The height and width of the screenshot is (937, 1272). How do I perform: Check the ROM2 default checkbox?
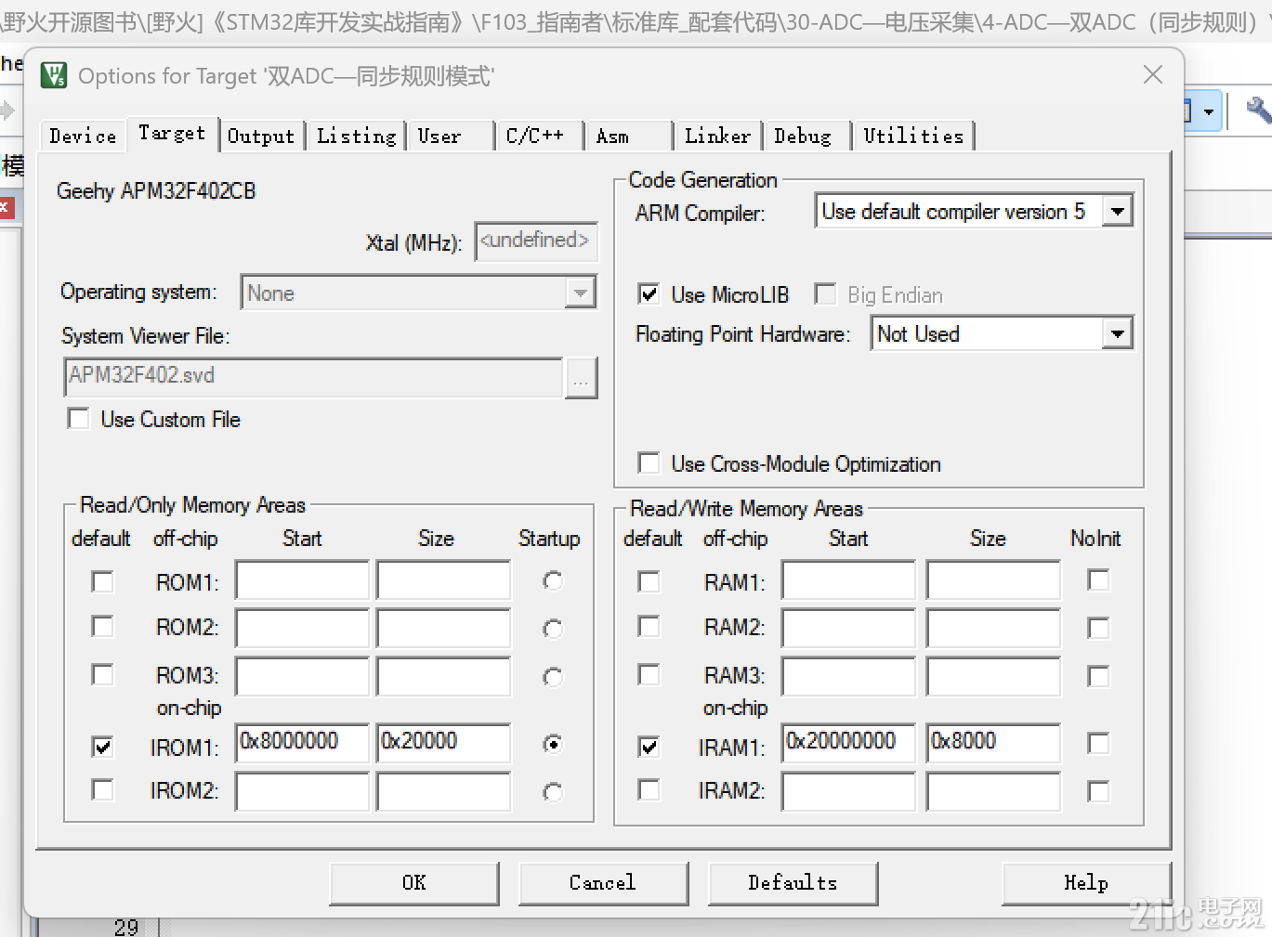click(102, 627)
